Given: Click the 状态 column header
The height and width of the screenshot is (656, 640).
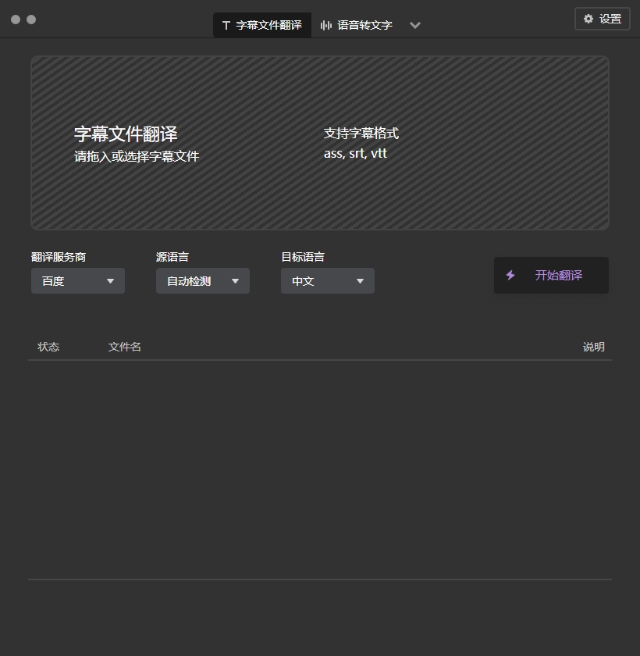Looking at the screenshot, I should (48, 347).
